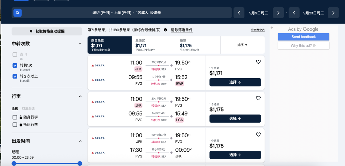Click the 获取价格变动提醒 button

[x=47, y=31]
